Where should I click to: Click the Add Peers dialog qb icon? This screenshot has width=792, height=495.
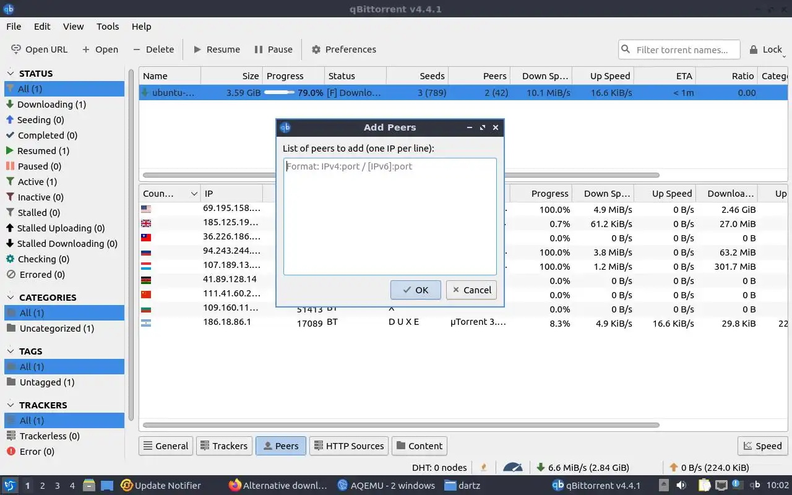(x=285, y=127)
